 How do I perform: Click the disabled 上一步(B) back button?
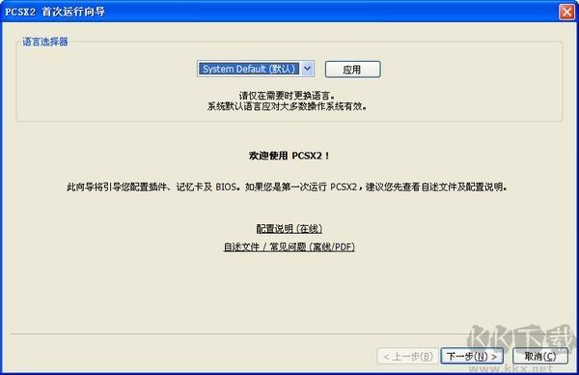click(407, 356)
